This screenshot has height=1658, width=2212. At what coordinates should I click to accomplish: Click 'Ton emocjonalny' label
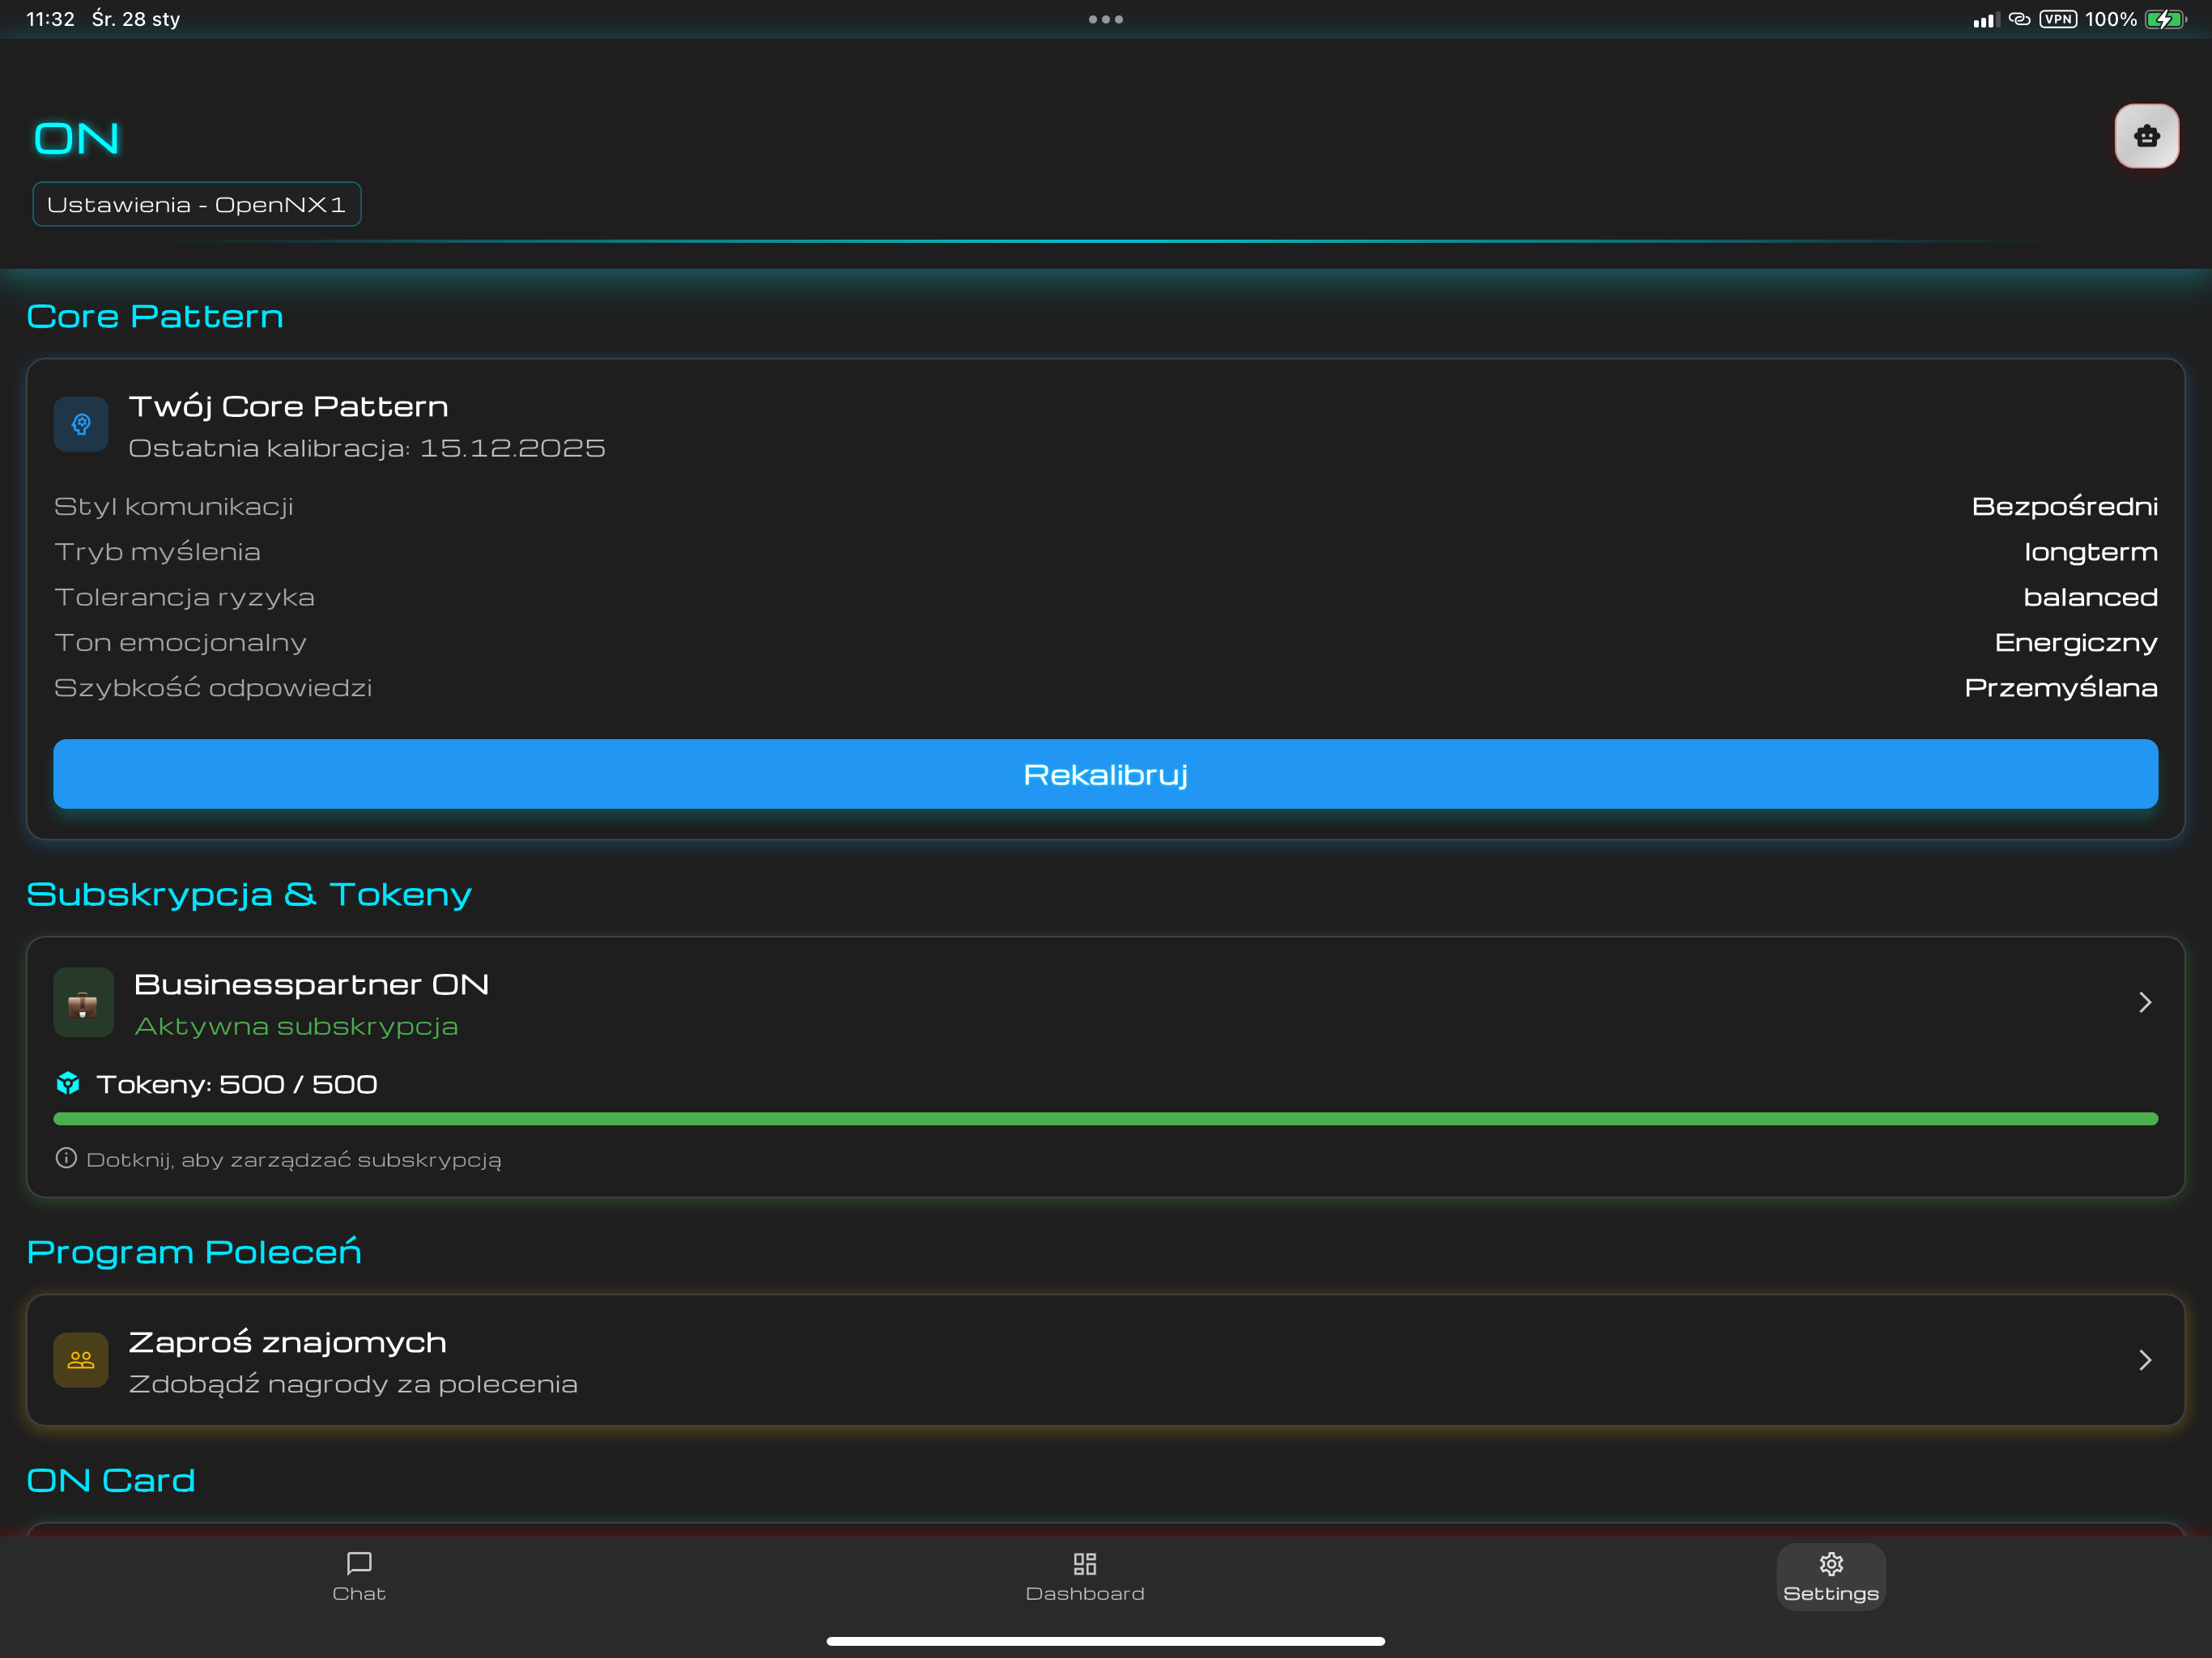click(x=181, y=642)
